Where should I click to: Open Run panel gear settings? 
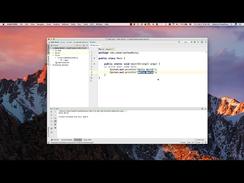(202, 109)
